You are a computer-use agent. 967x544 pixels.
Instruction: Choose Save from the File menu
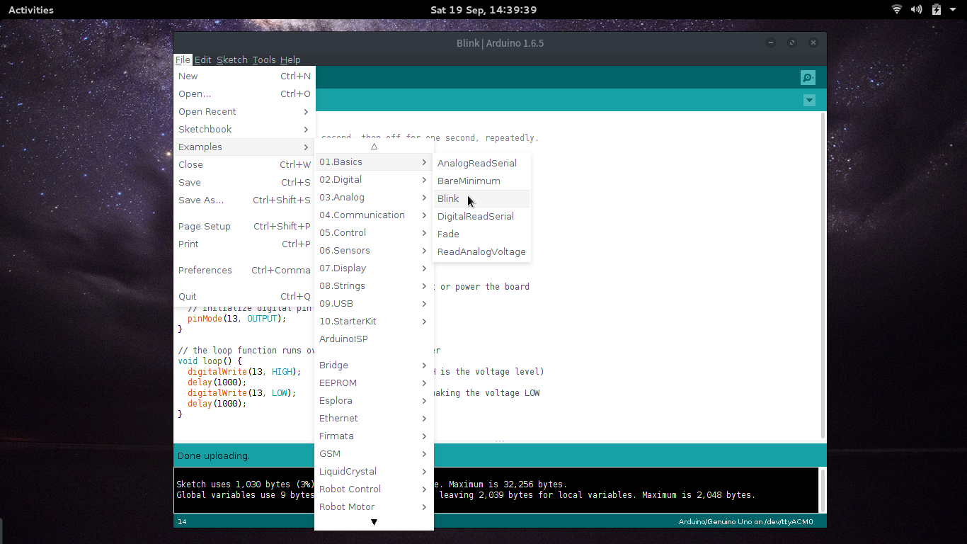click(x=244, y=183)
